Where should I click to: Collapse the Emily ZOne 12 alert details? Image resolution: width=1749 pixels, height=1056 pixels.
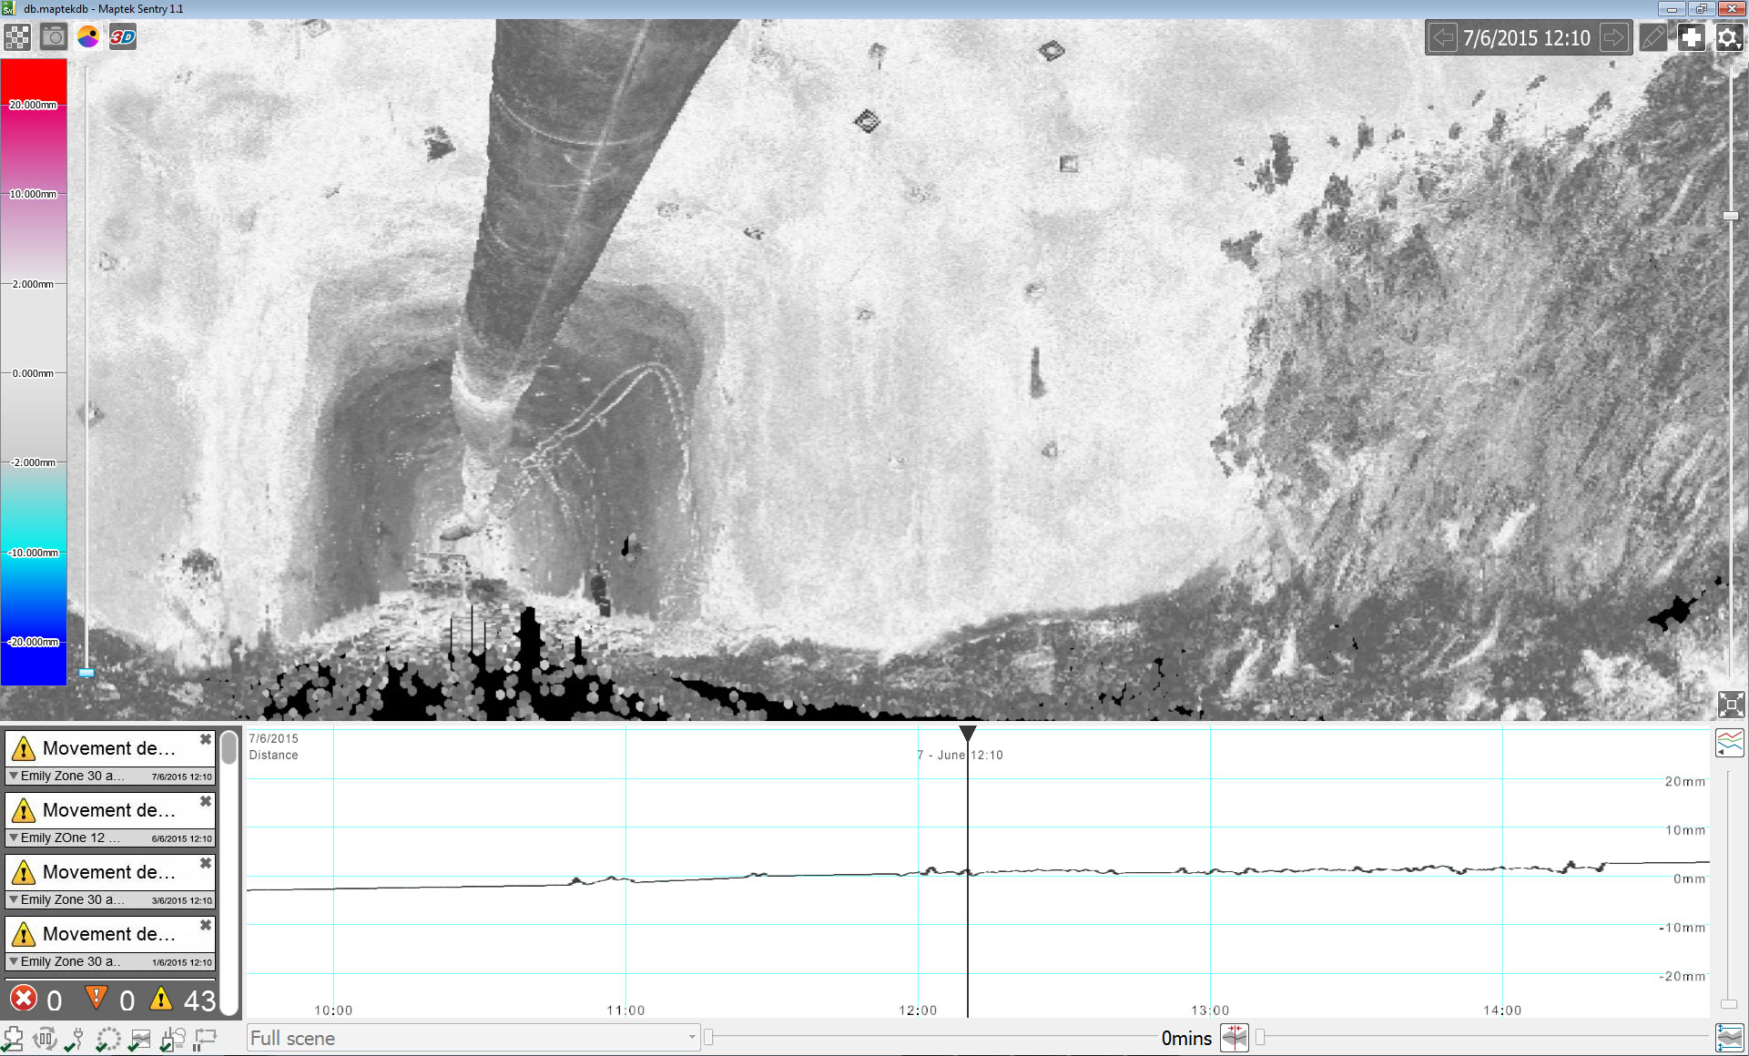(13, 838)
